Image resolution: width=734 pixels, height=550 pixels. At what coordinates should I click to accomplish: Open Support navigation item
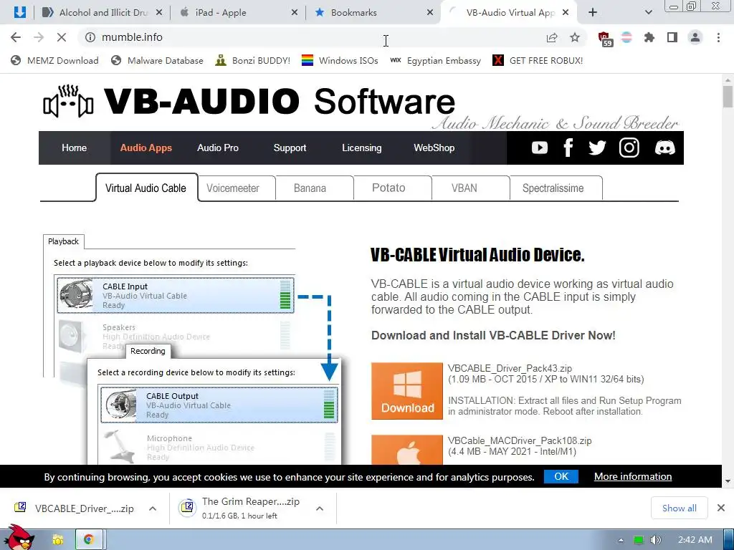(x=290, y=148)
